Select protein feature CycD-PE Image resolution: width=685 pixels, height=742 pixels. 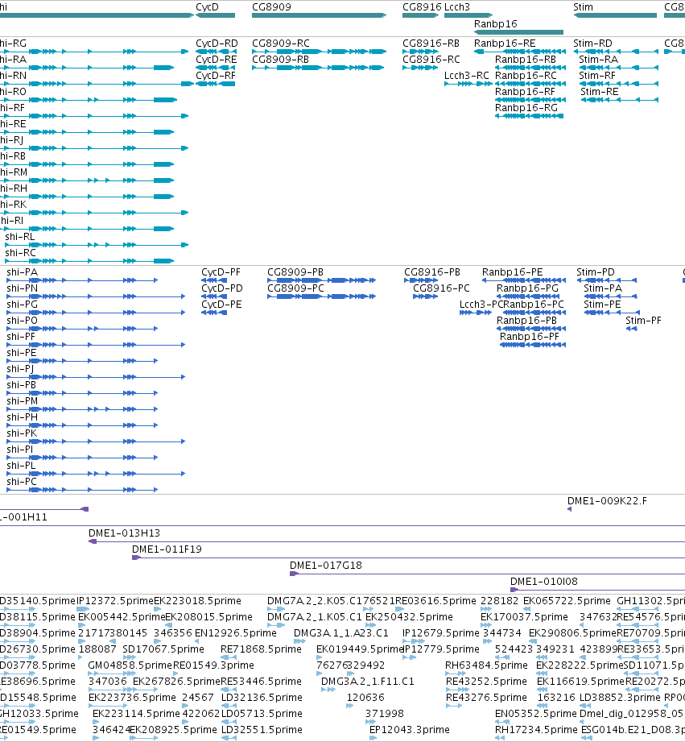[221, 305]
